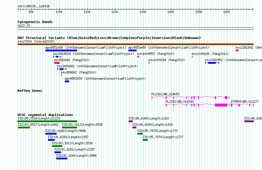Screen dimensions: 262x170
Task: Select the dgv4551e59 gain variant label
Action: tap(86, 48)
